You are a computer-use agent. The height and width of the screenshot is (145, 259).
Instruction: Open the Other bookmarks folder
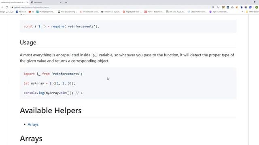(x=253, y=12)
